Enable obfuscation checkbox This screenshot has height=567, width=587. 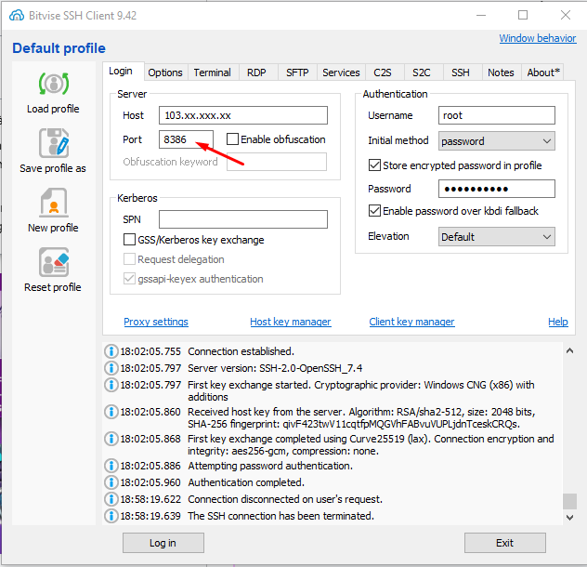tap(232, 139)
